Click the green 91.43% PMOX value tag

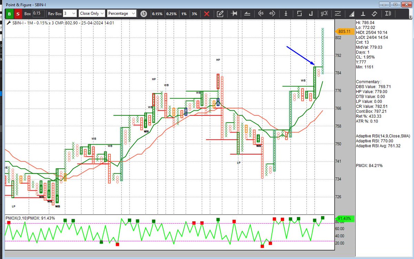[344, 219]
